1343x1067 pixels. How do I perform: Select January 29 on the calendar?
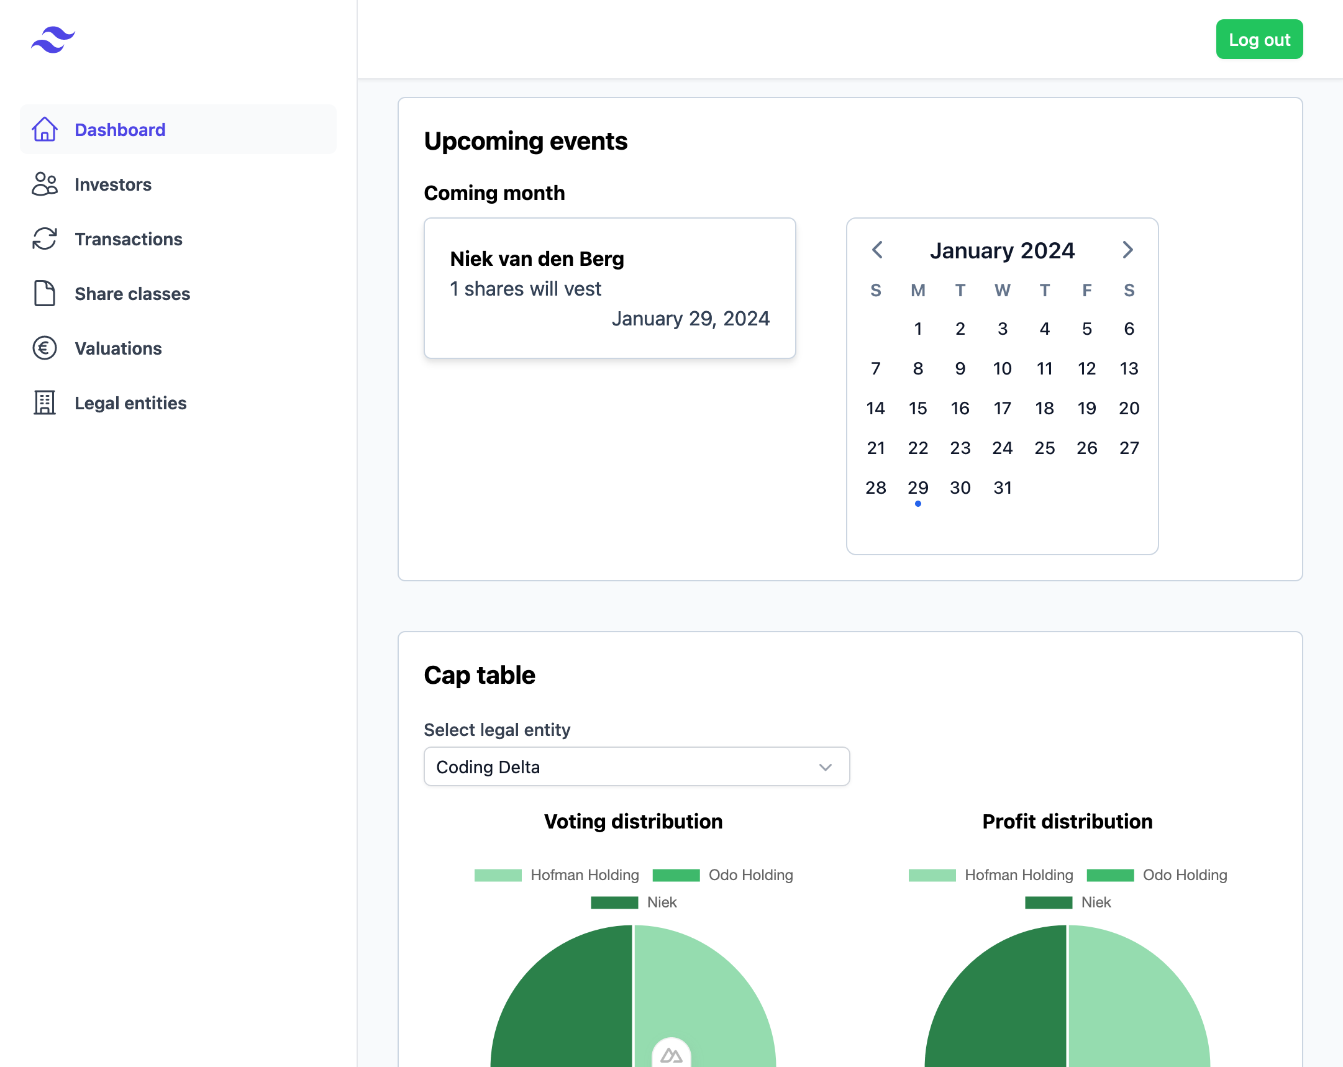coord(917,488)
